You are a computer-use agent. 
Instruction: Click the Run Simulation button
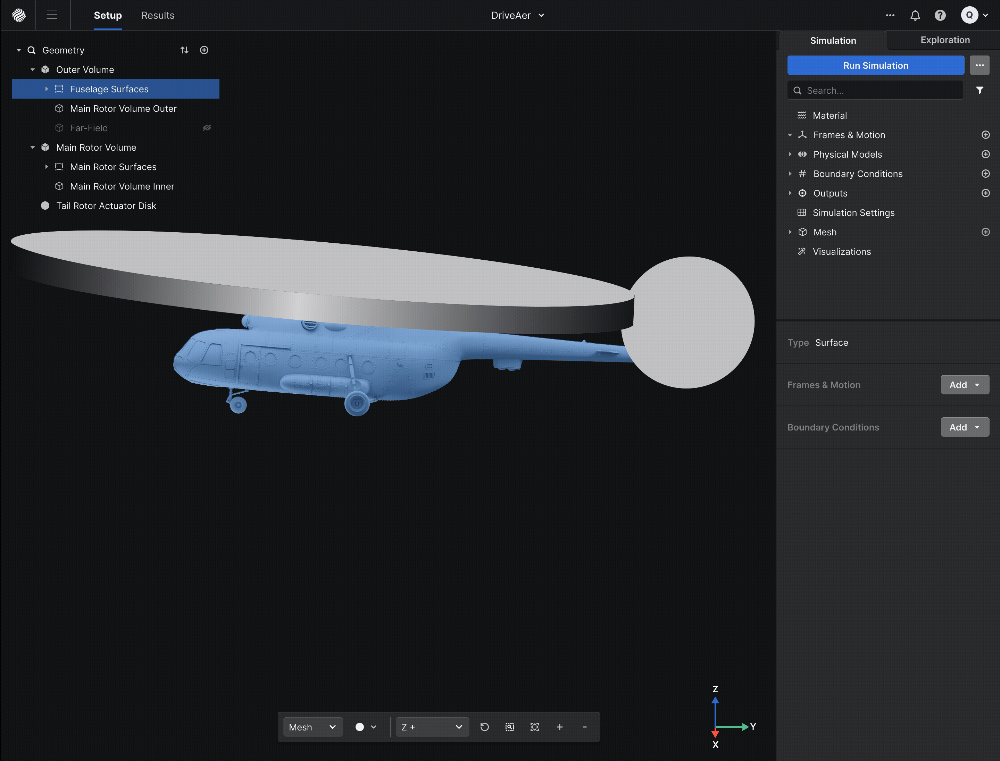click(875, 65)
